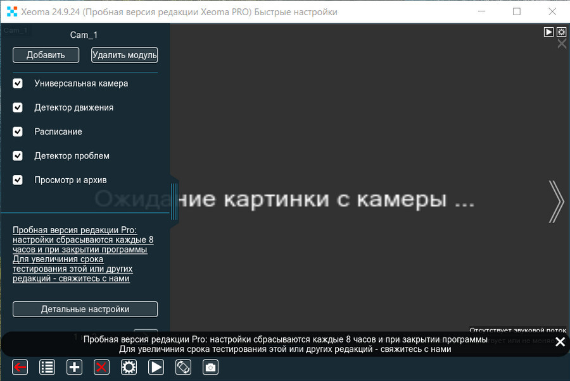Take a snapshot with camera icon
Screen dimensions: 570x381
coord(210,367)
